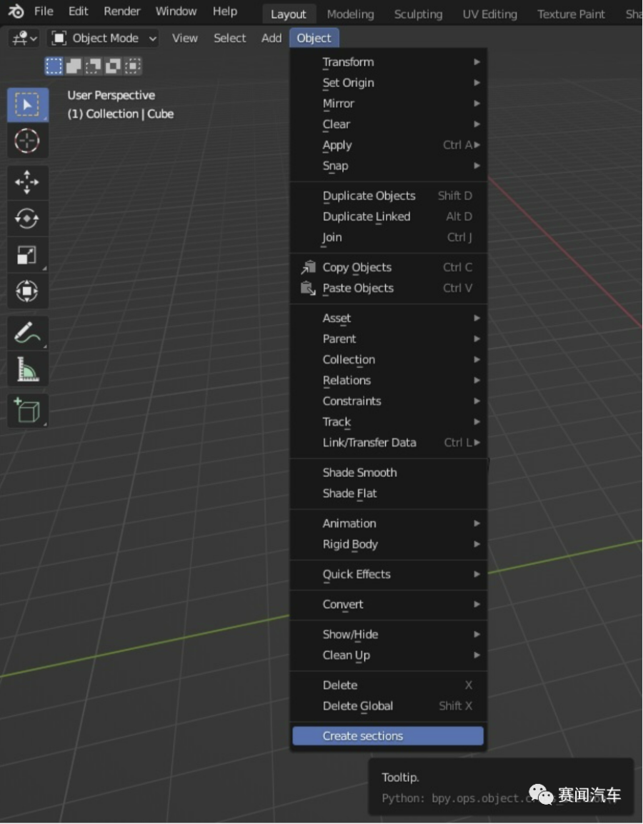Open the File menu
Screen dimensions: 643x824
[44, 11]
